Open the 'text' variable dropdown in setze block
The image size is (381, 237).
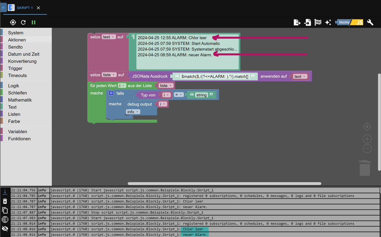tap(109, 37)
